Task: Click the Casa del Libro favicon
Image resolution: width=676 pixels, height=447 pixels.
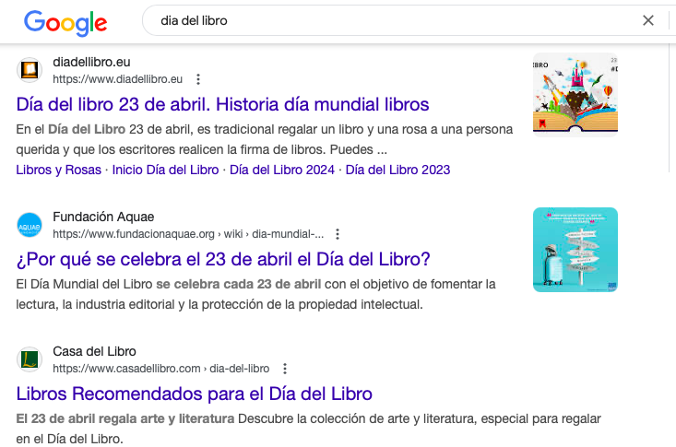Action: [x=30, y=359]
